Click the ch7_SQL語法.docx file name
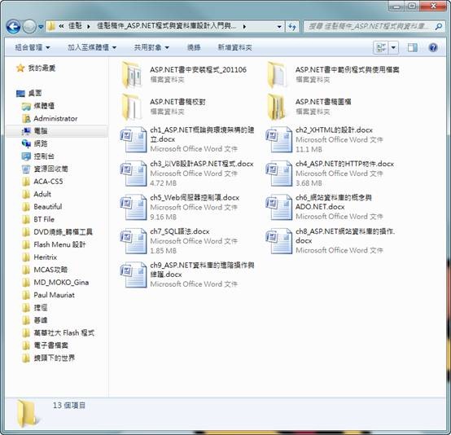Screen dimensions: 451x435 180,231
